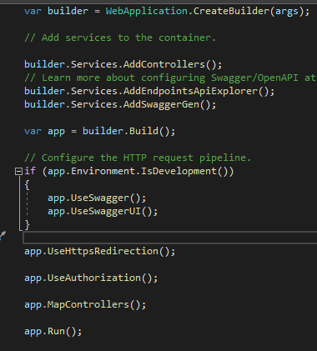Image resolution: width=317 pixels, height=351 pixels.
Task: Click 'AddControllers();' method call
Action: 173,64
